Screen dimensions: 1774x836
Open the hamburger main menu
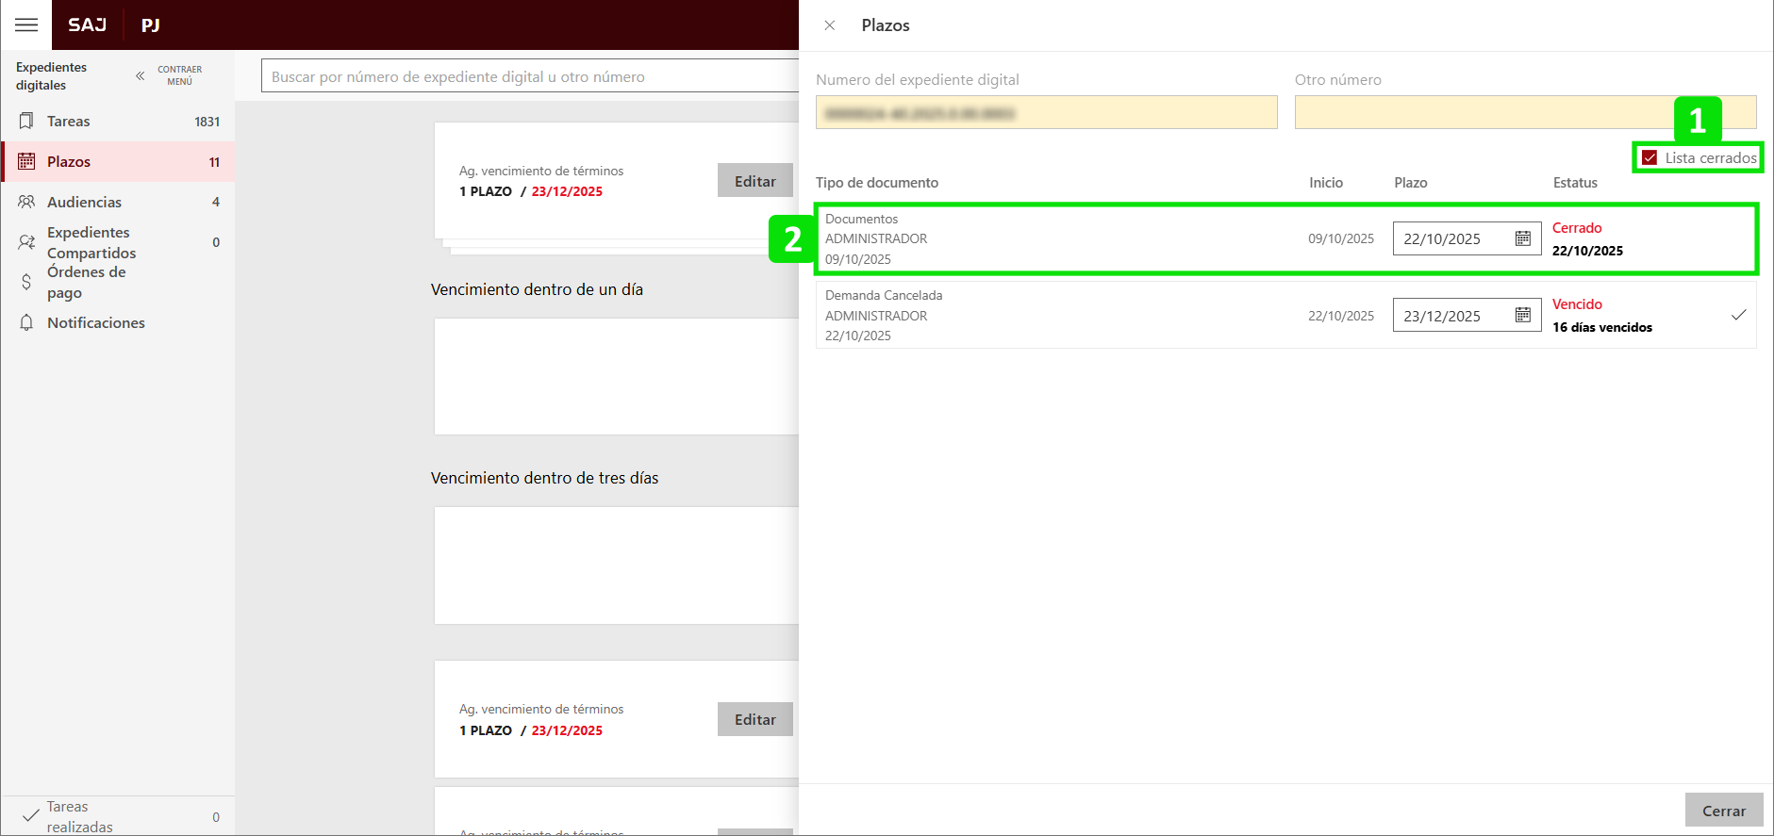[26, 25]
